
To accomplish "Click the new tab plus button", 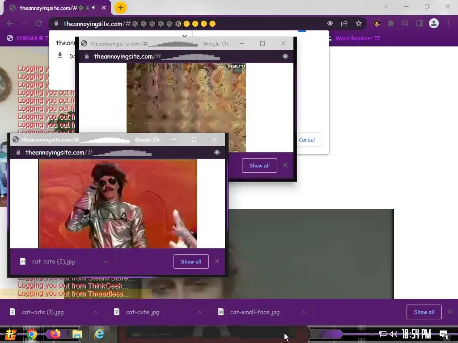I will click(121, 8).
